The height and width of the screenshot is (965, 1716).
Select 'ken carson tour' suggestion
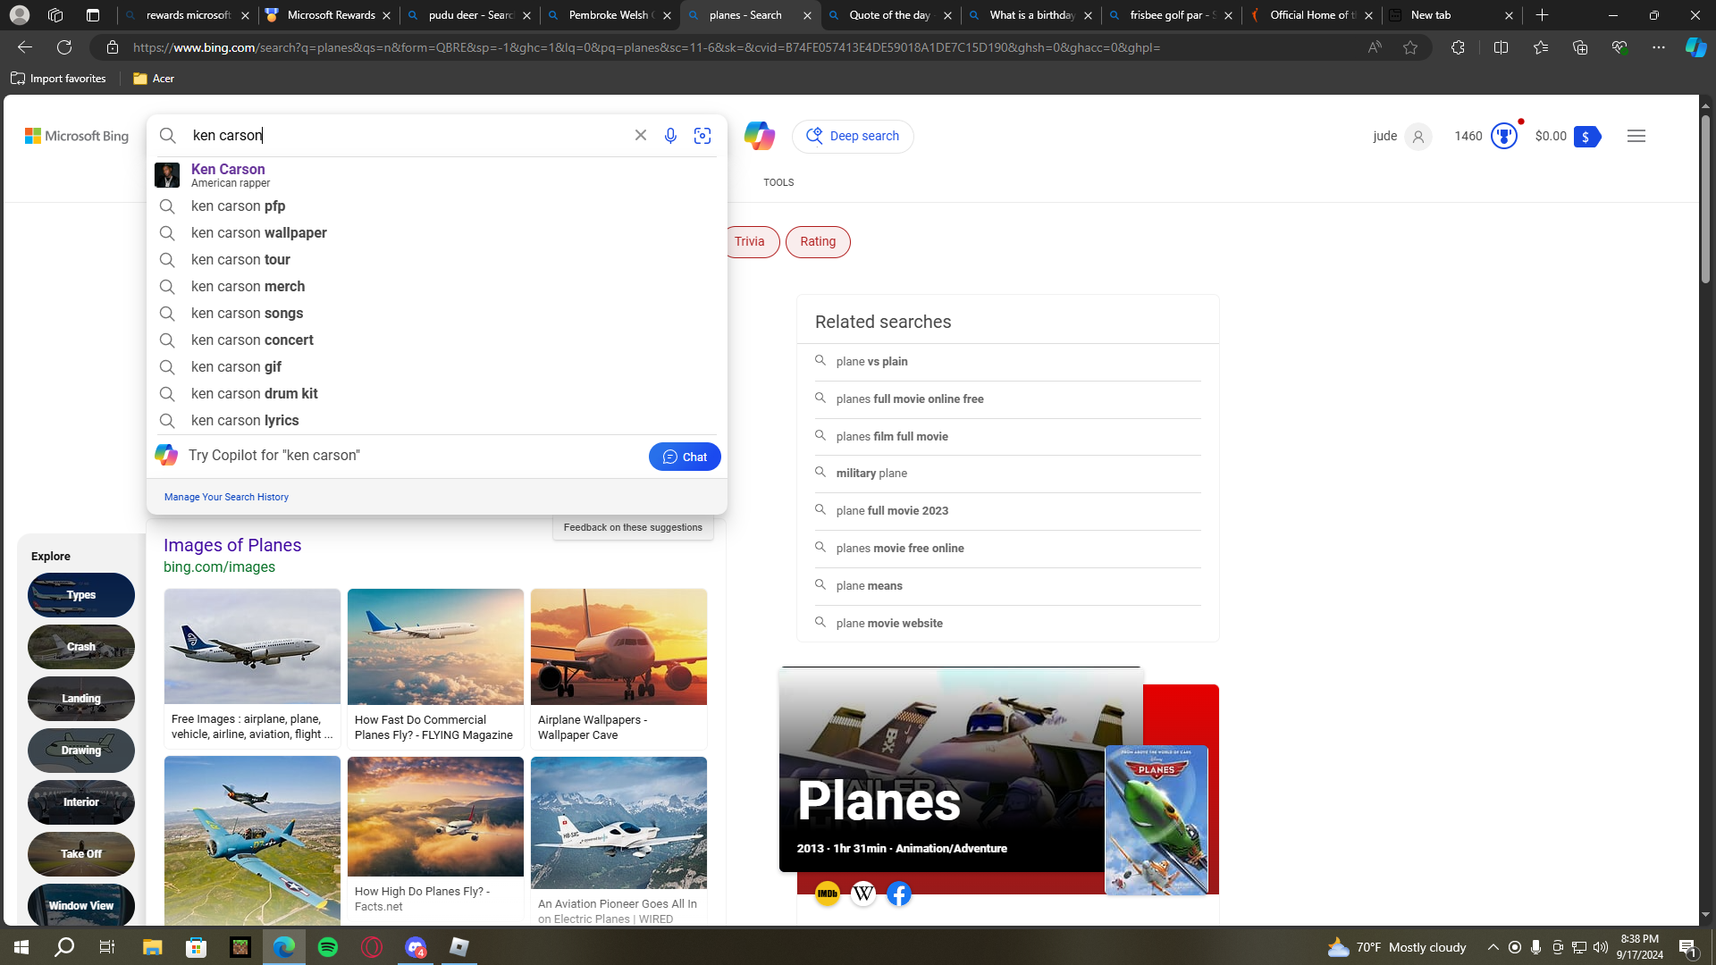240,260
